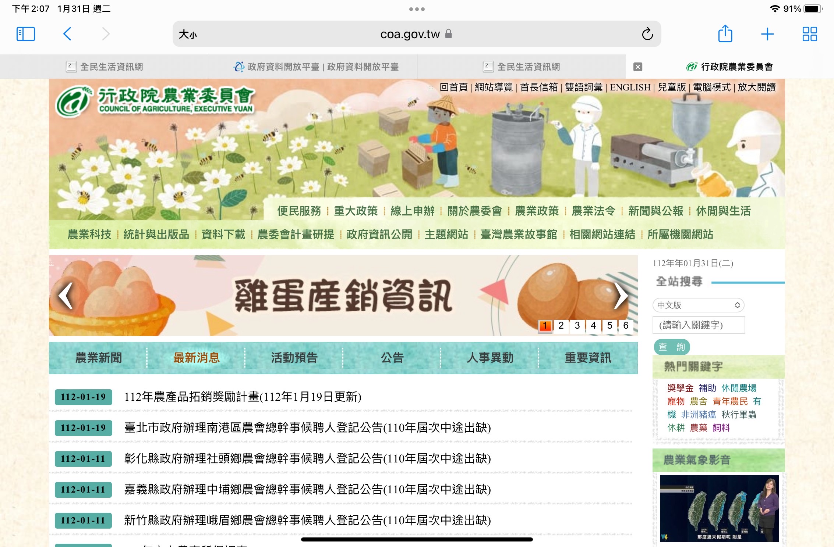
Task: Show next banner with right arrow
Action: pyautogui.click(x=621, y=296)
